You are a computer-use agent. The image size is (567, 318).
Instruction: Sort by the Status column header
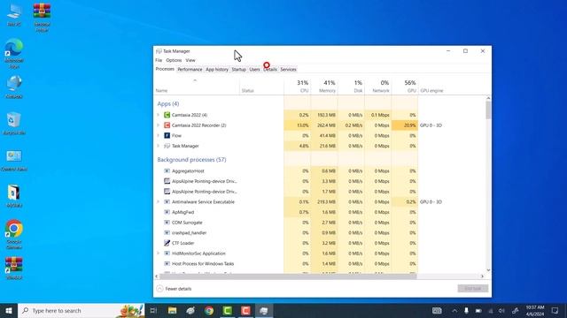tap(262, 87)
